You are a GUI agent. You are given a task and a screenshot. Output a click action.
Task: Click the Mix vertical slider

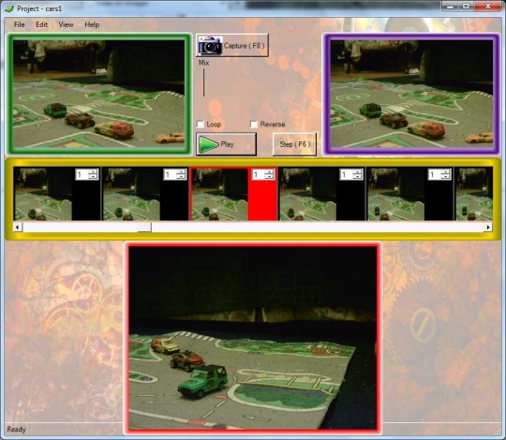coord(203,82)
